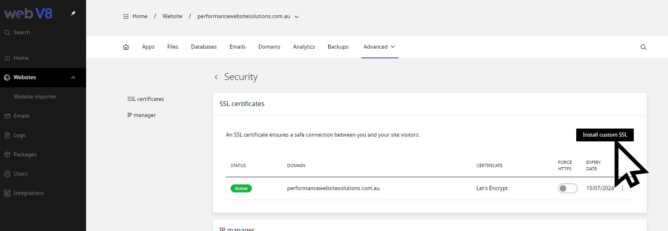Select IP manager in side menu
Image resolution: width=668 pixels, height=231 pixels.
[141, 115]
